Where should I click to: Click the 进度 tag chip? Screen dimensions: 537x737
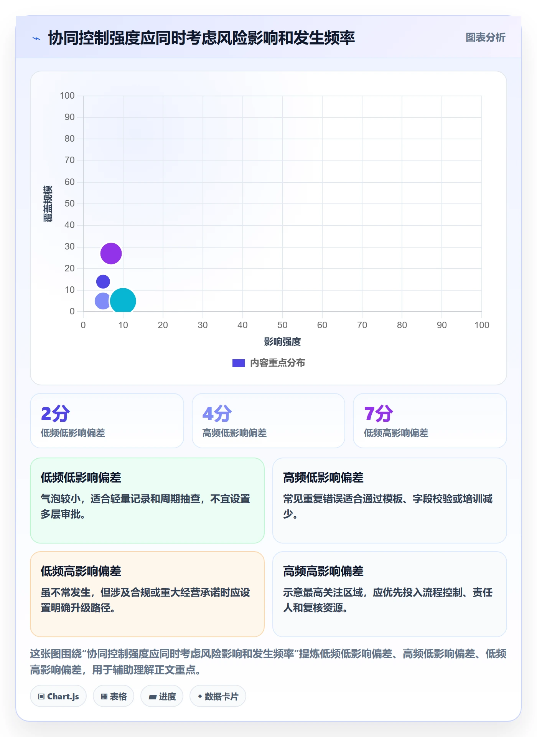coord(162,696)
